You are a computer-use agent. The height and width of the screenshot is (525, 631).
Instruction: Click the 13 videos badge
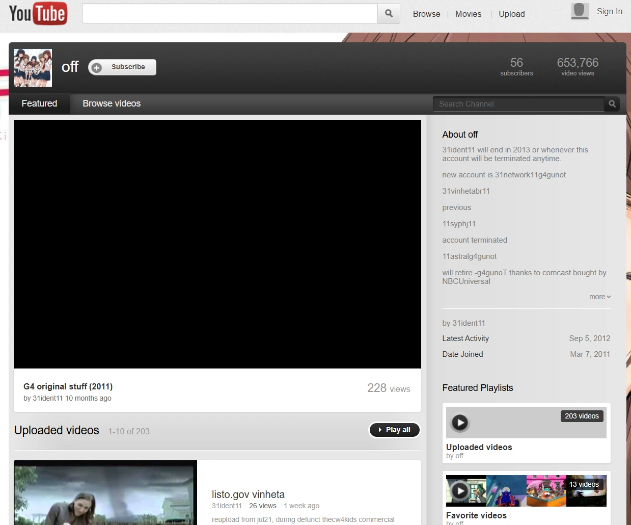tap(584, 484)
